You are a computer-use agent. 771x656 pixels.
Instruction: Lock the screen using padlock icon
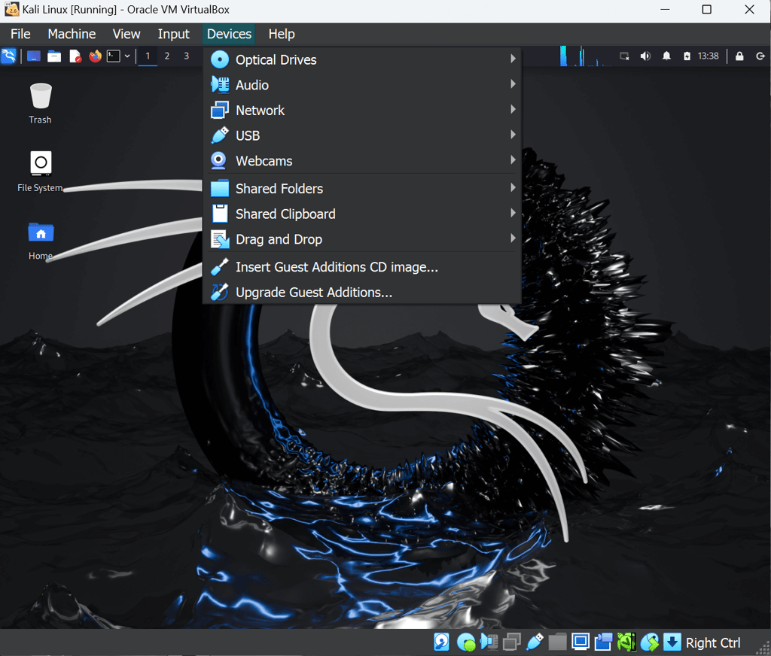(x=739, y=56)
